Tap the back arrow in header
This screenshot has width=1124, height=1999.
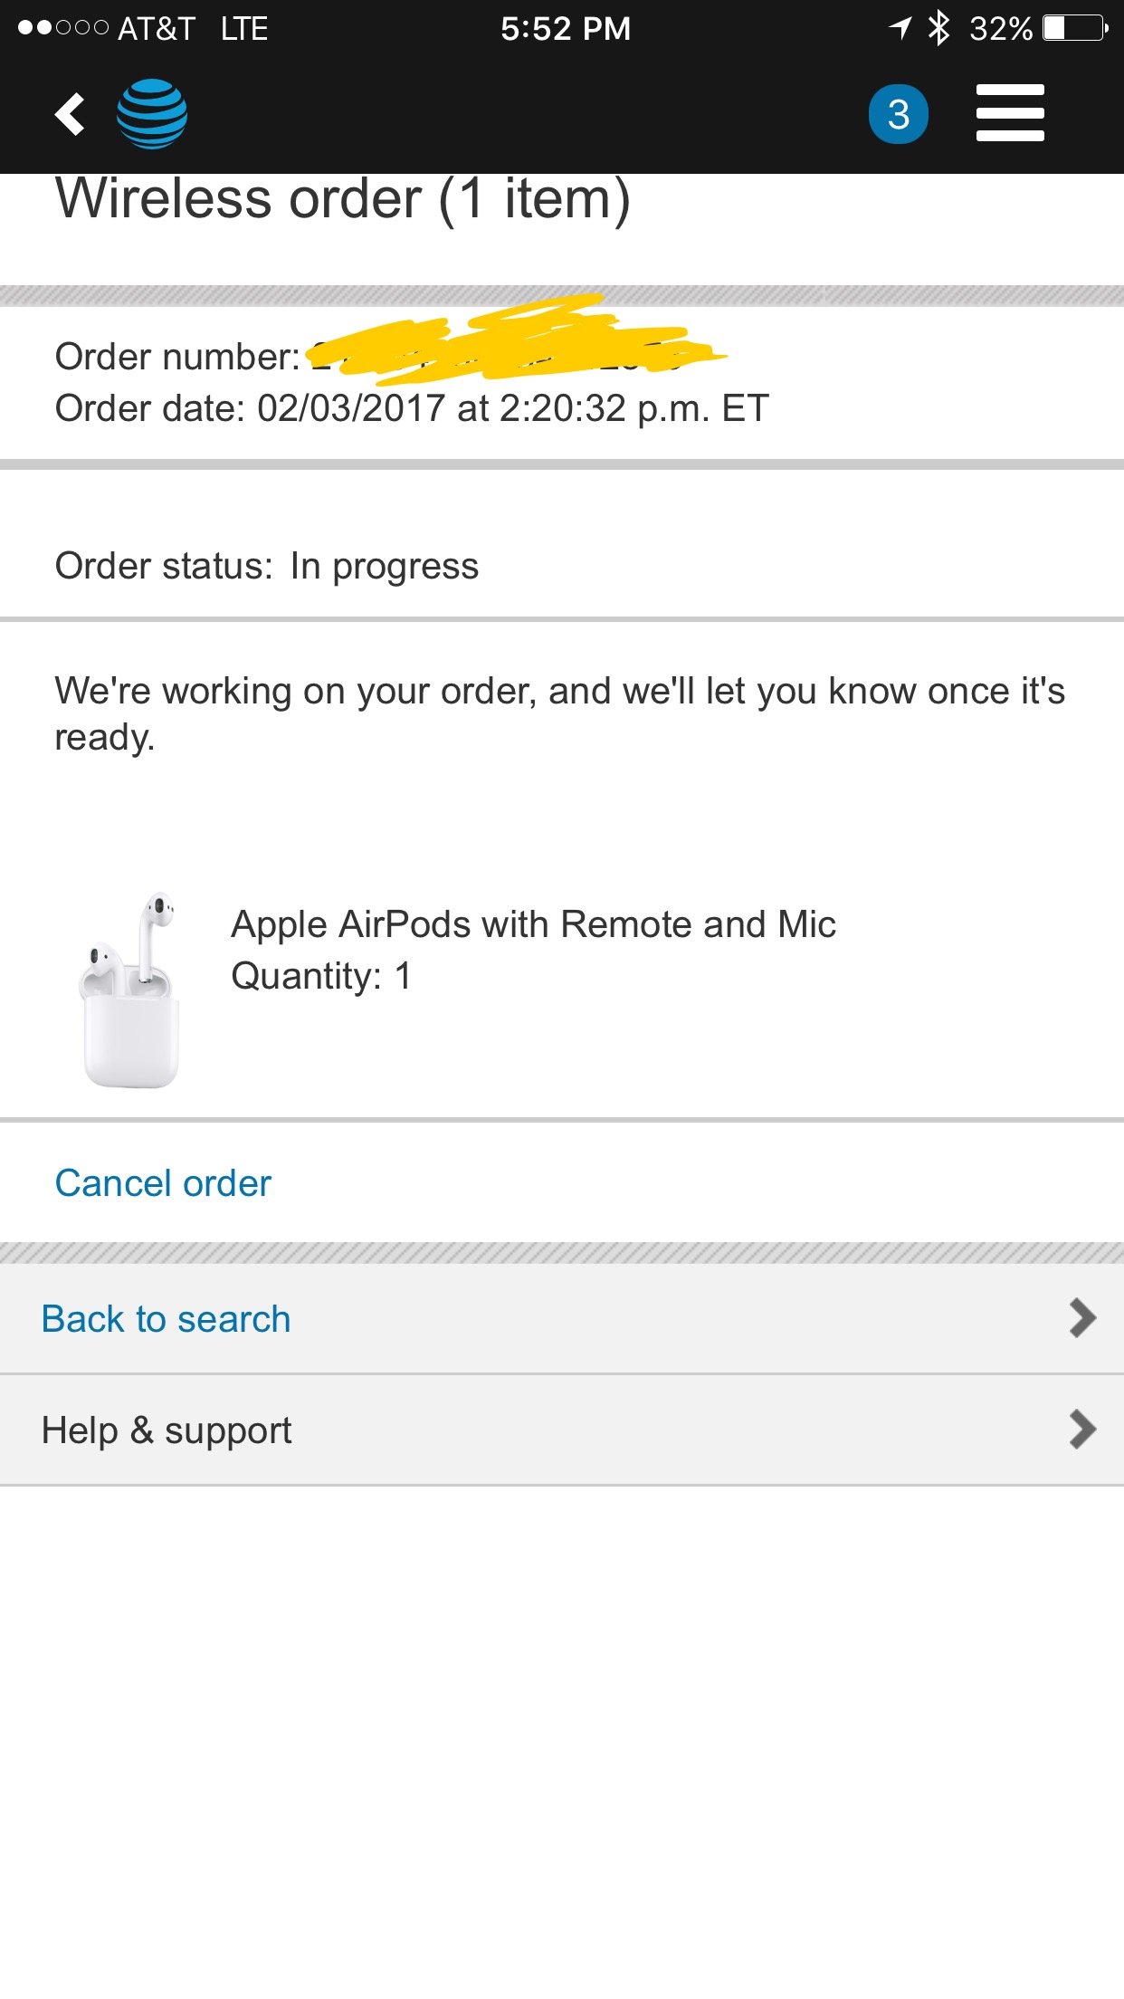pos(70,114)
